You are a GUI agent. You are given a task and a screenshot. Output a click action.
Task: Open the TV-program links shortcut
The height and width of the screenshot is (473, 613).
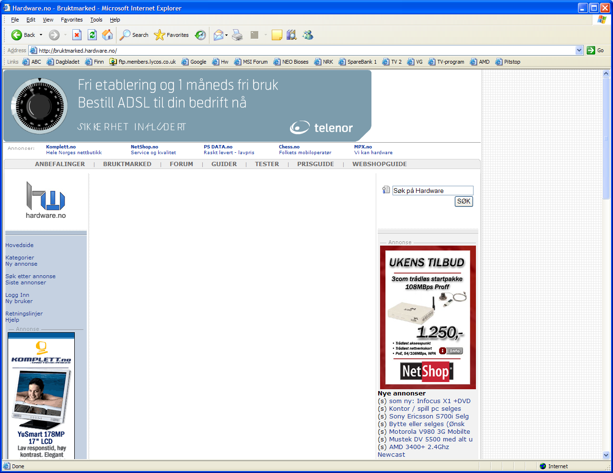(x=446, y=62)
